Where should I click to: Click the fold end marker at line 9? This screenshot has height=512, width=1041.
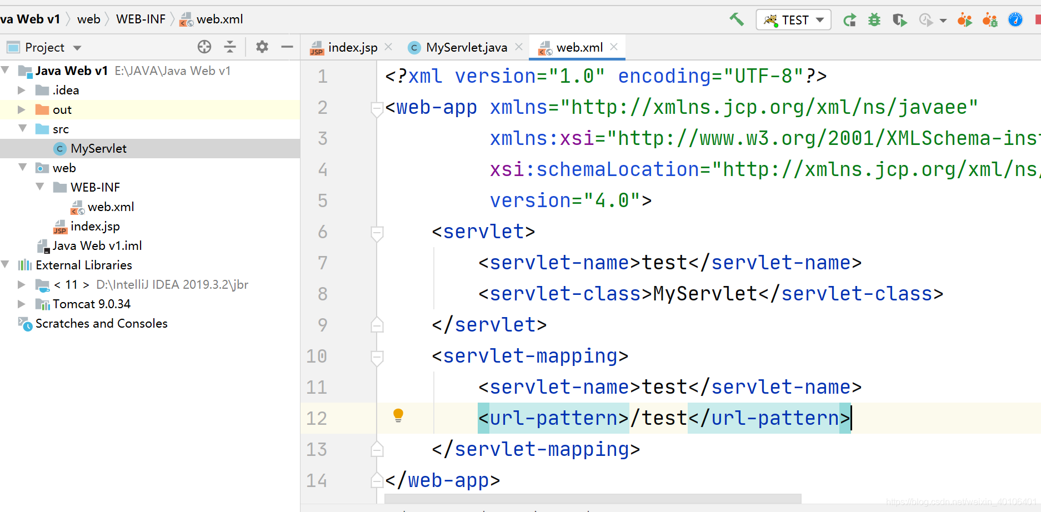click(x=377, y=325)
